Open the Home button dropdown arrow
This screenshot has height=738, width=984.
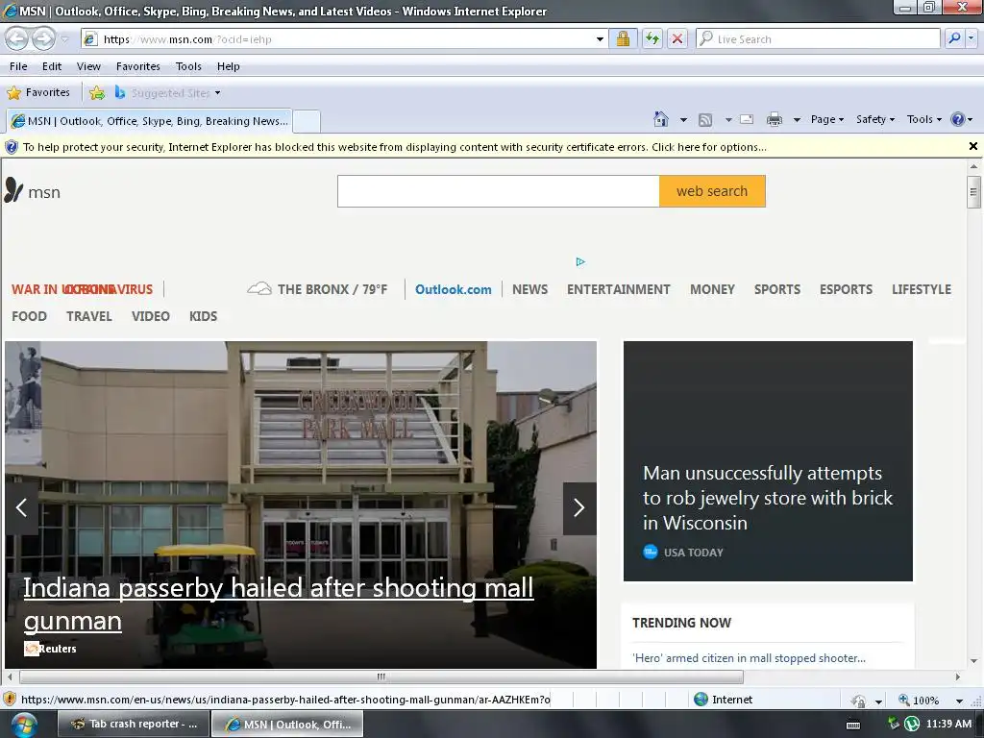click(683, 119)
